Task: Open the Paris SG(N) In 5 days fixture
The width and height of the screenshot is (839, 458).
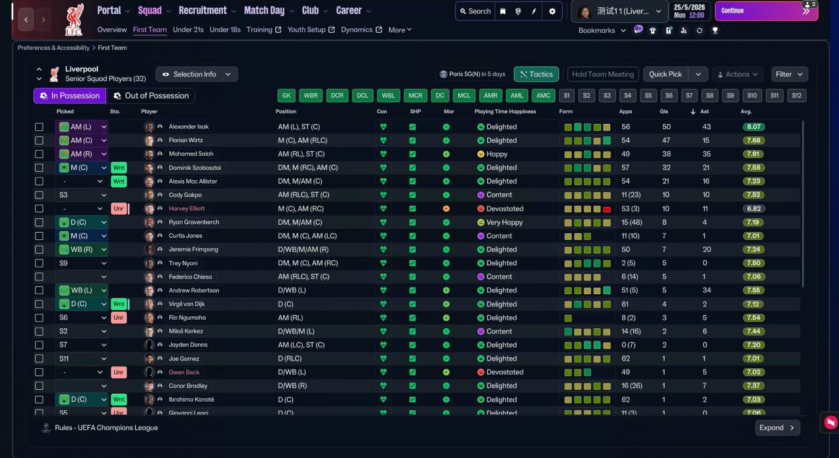Action: 473,74
